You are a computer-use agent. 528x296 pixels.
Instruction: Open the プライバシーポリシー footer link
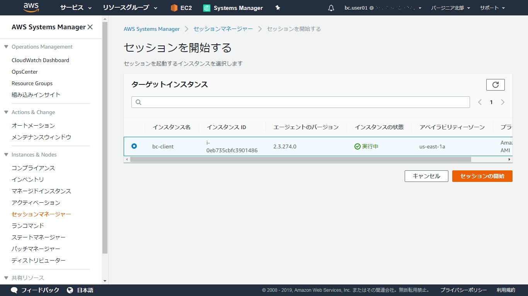(463, 290)
